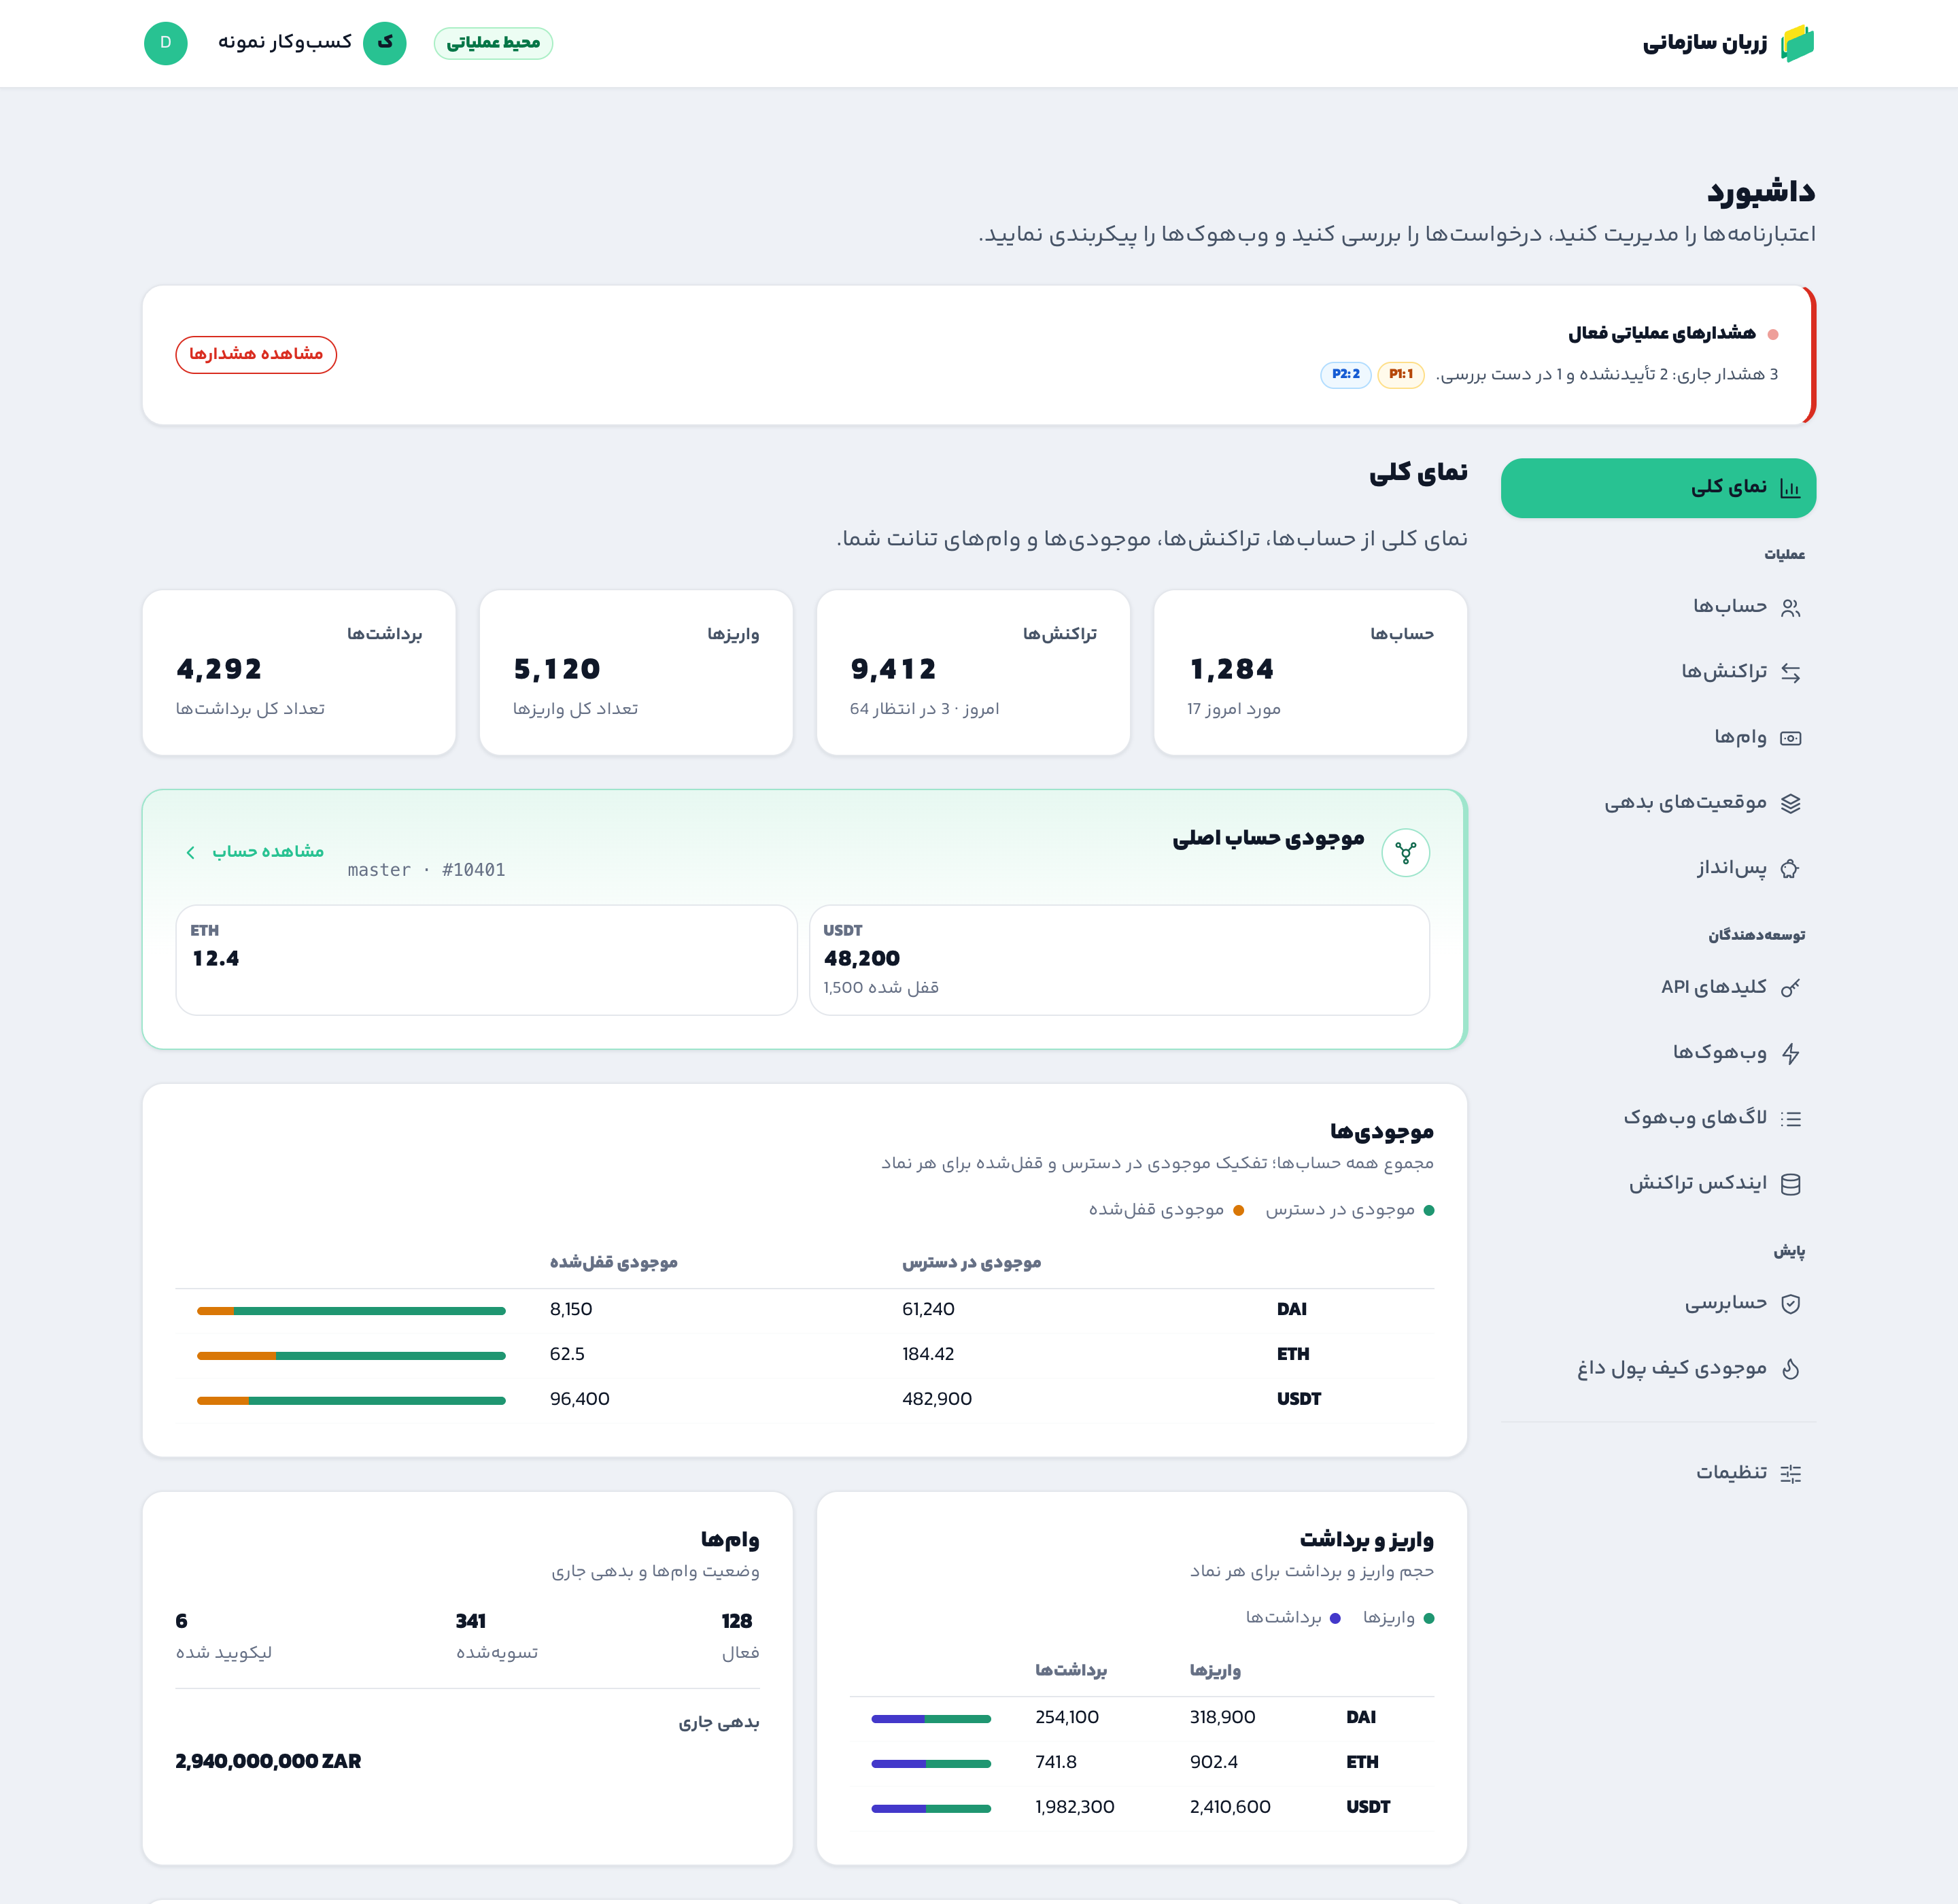Click the کلیدهای API key icon

coord(1790,988)
